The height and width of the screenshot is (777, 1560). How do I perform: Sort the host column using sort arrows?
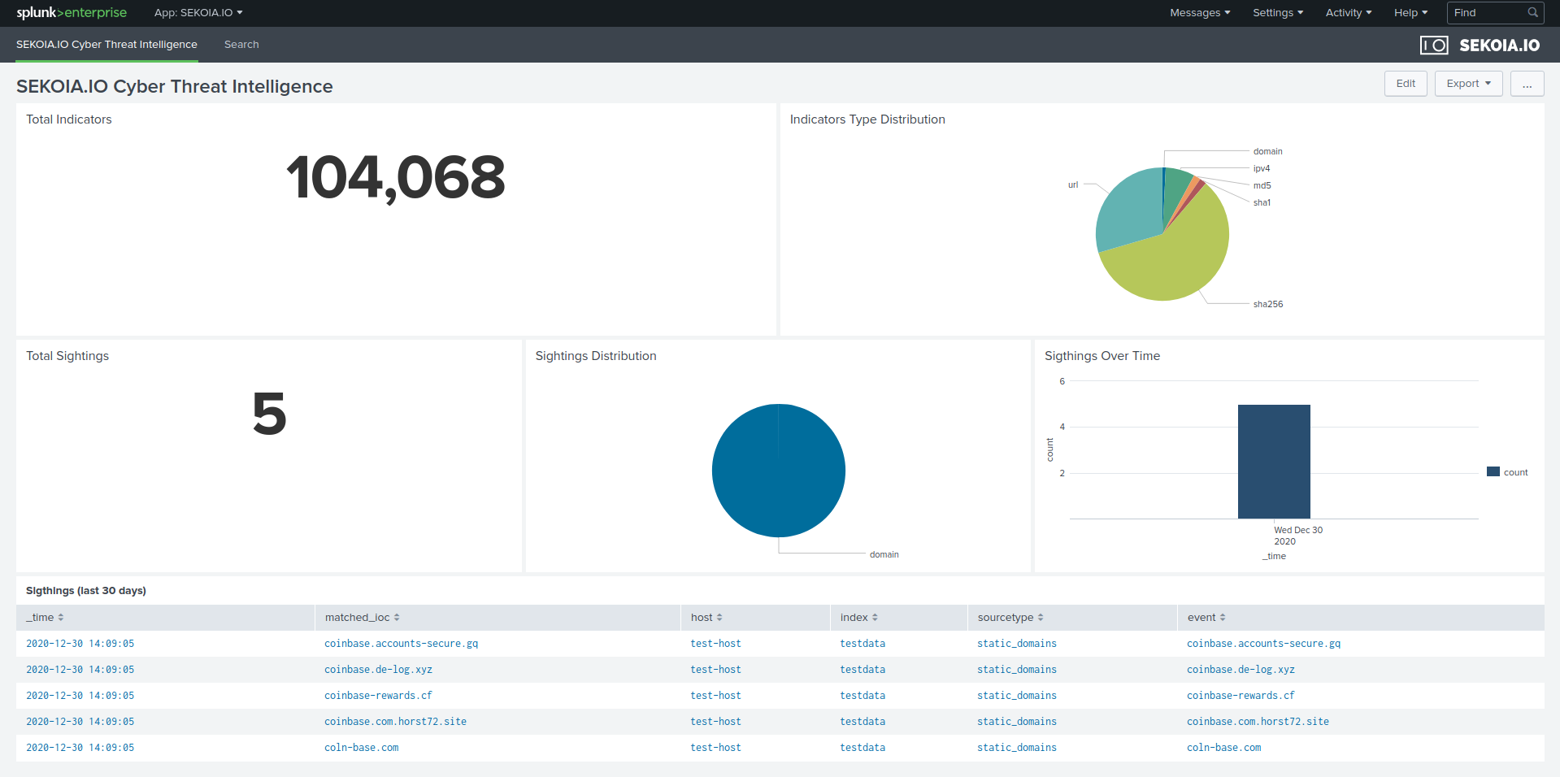click(720, 617)
